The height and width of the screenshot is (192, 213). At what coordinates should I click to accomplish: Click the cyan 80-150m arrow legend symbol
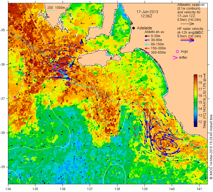coord(147,44)
